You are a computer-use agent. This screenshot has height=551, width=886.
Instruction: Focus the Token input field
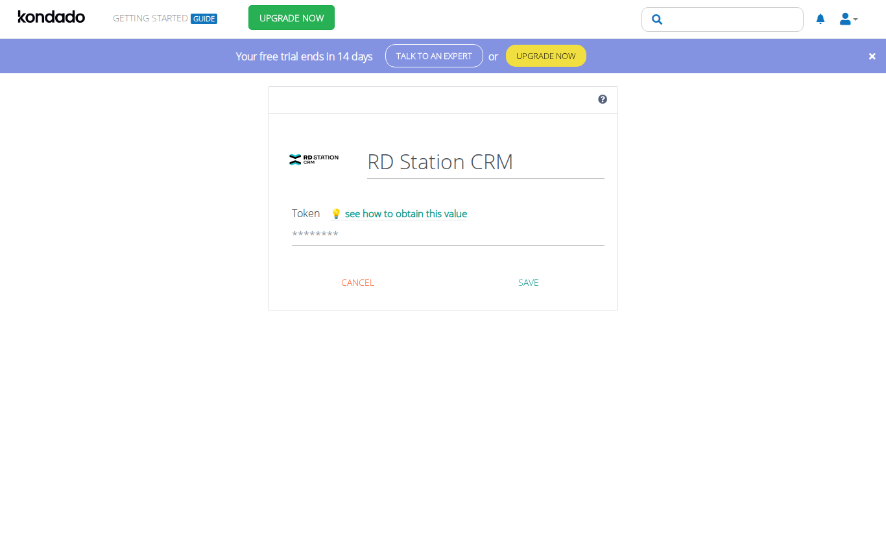coord(448,235)
